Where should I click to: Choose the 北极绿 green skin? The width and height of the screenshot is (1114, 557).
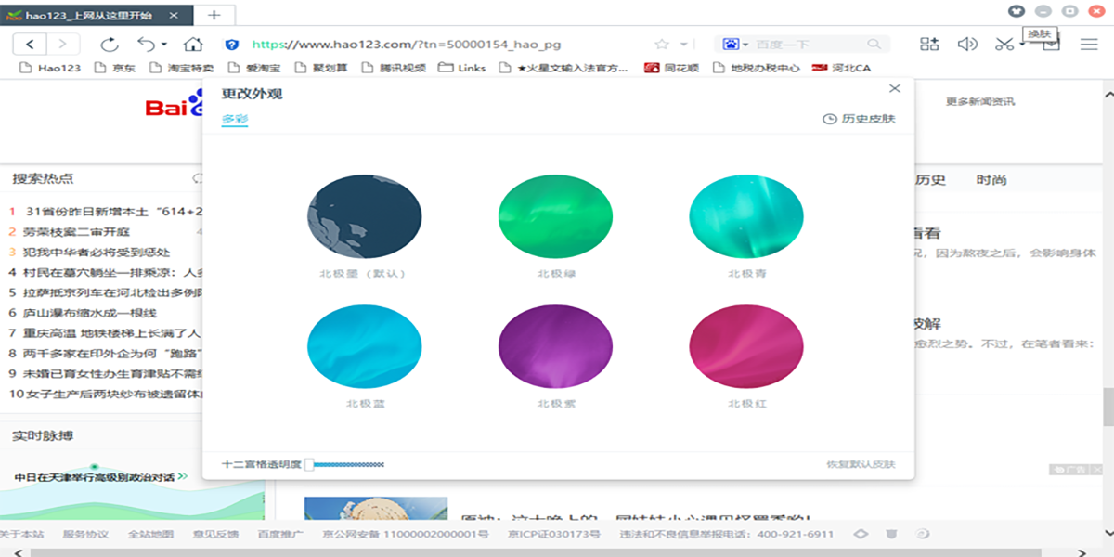point(555,215)
